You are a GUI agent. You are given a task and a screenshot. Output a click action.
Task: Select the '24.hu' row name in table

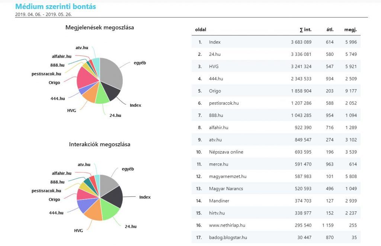click(215, 54)
